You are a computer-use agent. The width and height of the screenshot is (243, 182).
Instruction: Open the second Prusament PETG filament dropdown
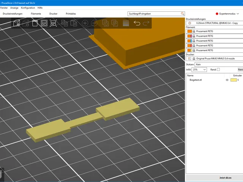tap(215, 36)
